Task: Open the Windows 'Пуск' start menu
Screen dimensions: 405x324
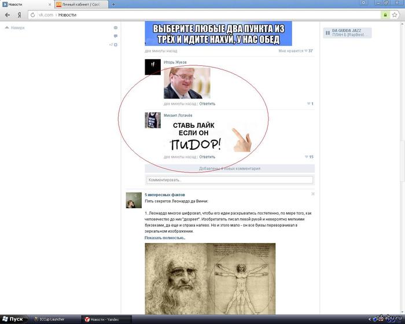Action: 13,319
